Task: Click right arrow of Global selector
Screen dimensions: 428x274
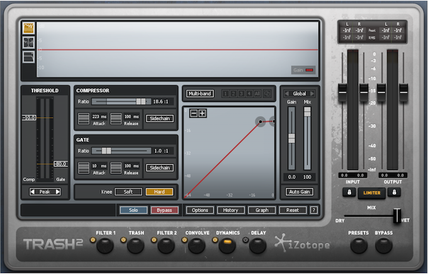Action: 312,94
